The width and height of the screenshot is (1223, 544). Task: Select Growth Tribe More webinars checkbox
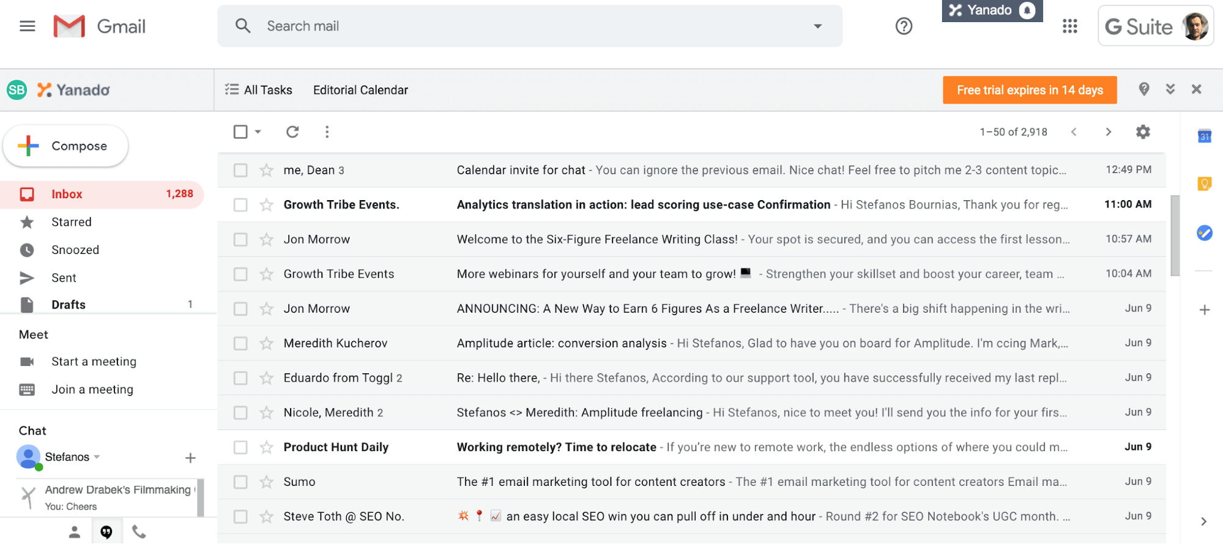click(240, 274)
